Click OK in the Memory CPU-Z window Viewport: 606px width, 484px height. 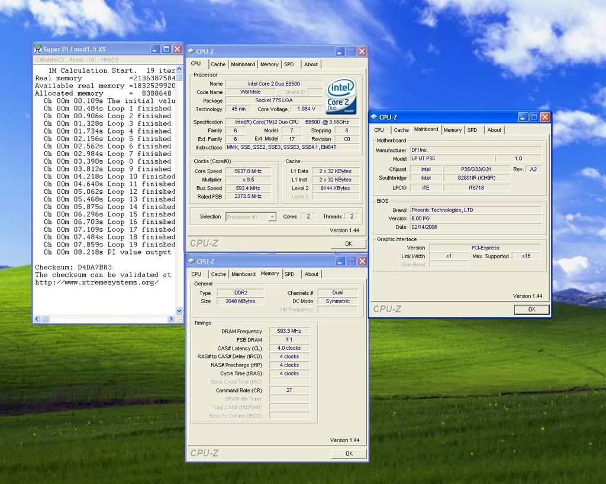349,453
